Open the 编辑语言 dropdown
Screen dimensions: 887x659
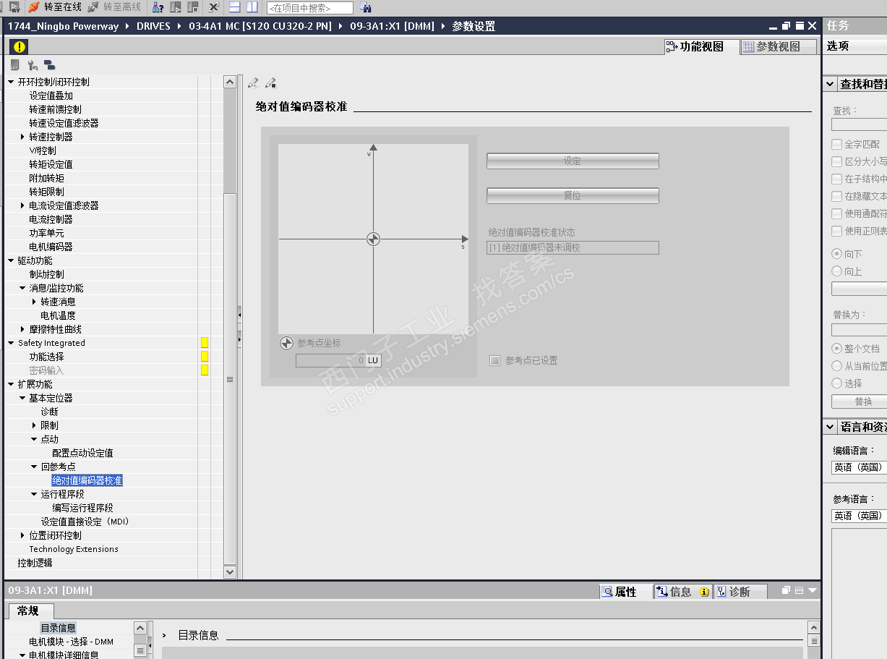pos(860,467)
